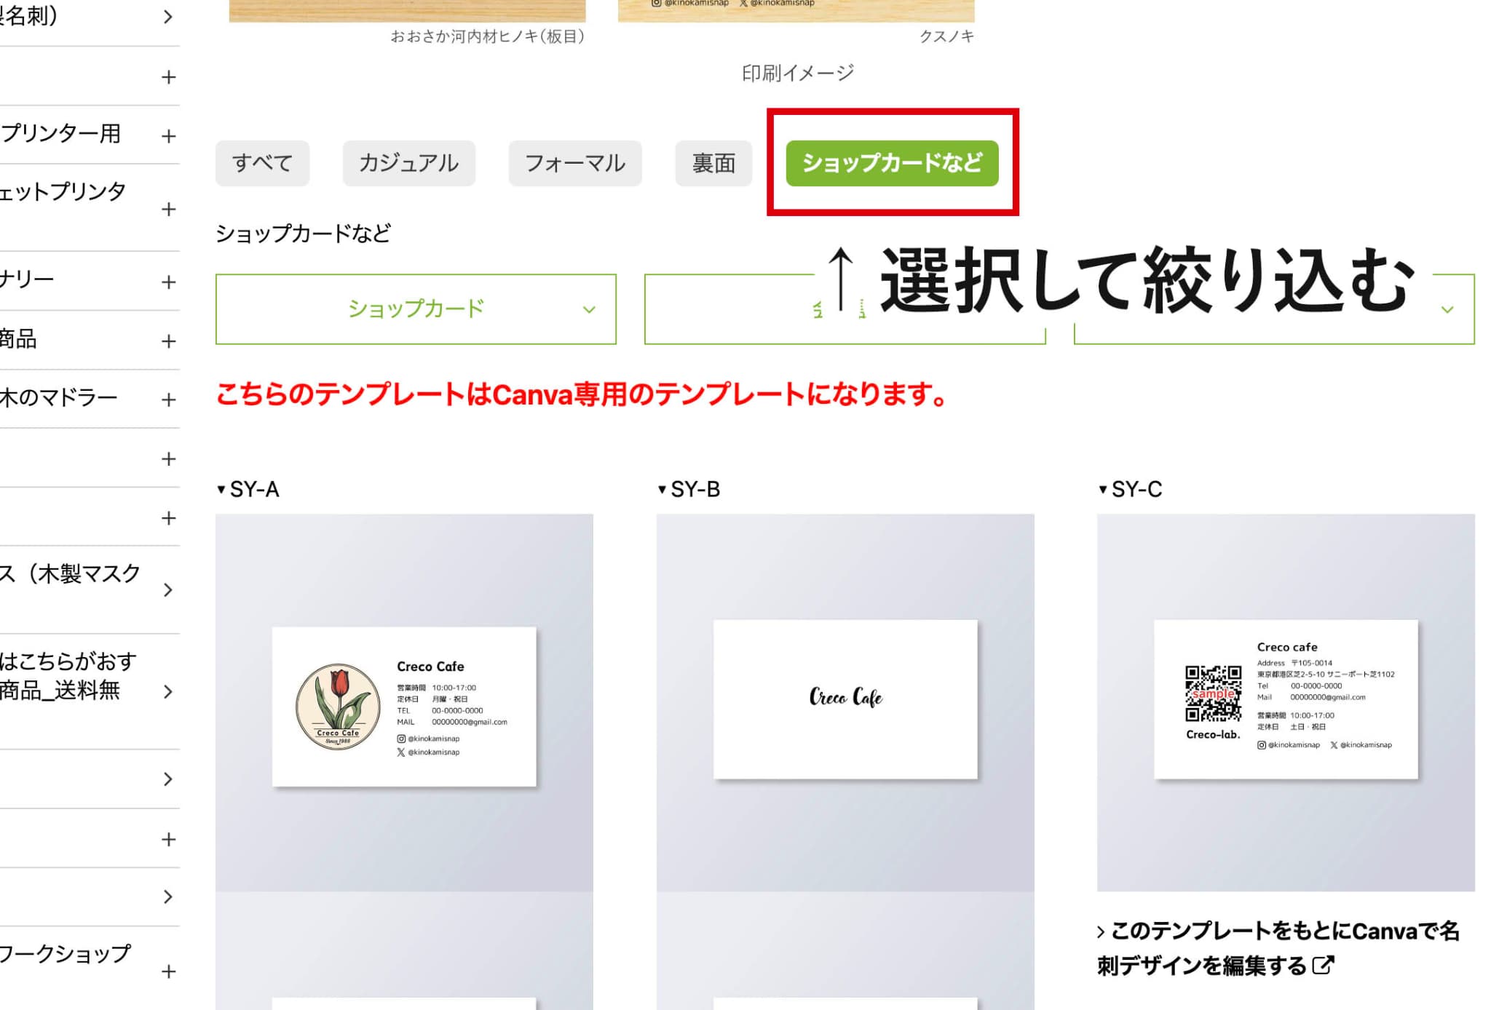Select the 裏面 filter tab

713,163
